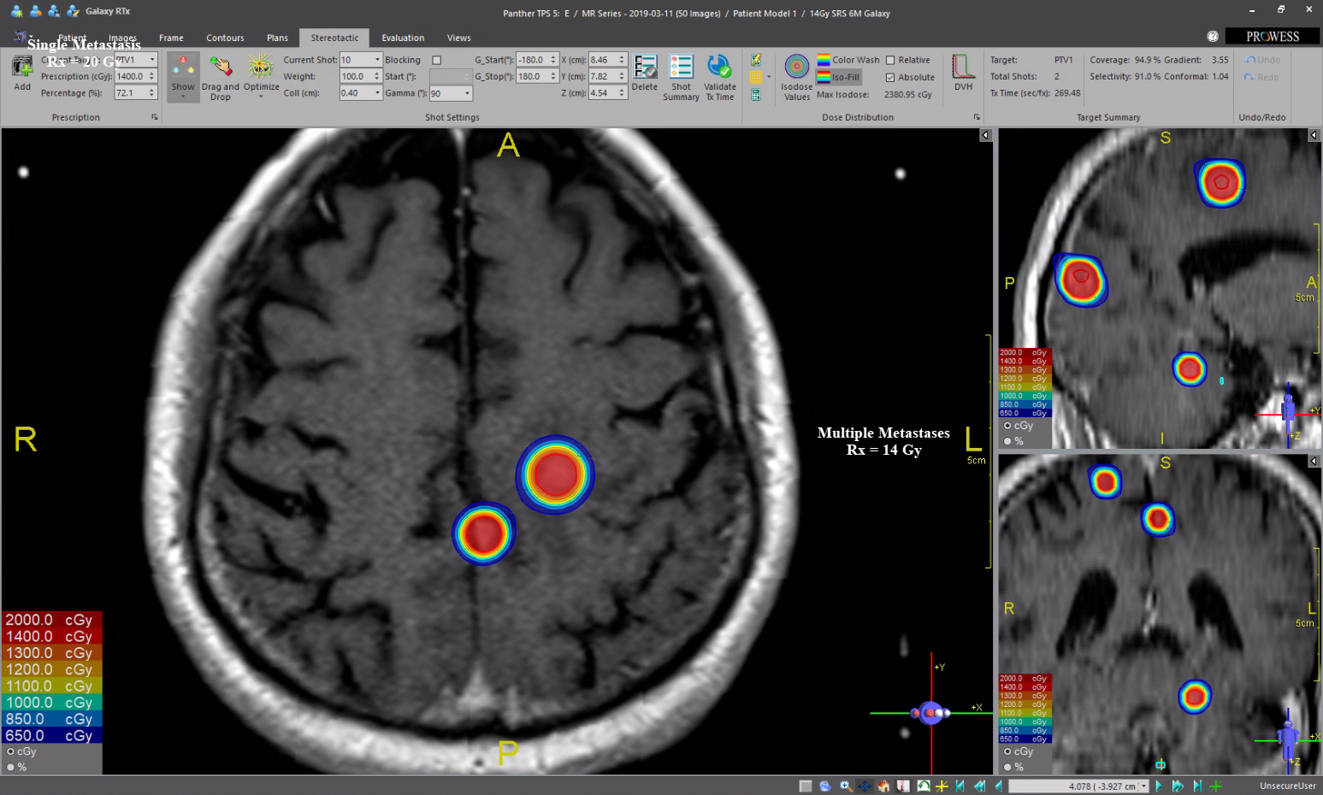The width and height of the screenshot is (1323, 795).
Task: Select percent radio button in main legend
Action: 11,768
